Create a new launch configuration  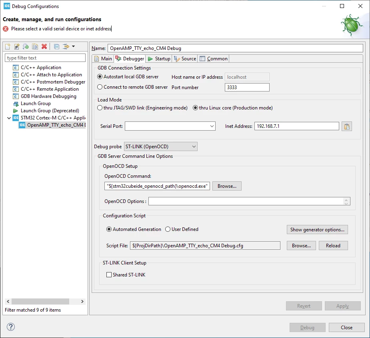(8, 46)
